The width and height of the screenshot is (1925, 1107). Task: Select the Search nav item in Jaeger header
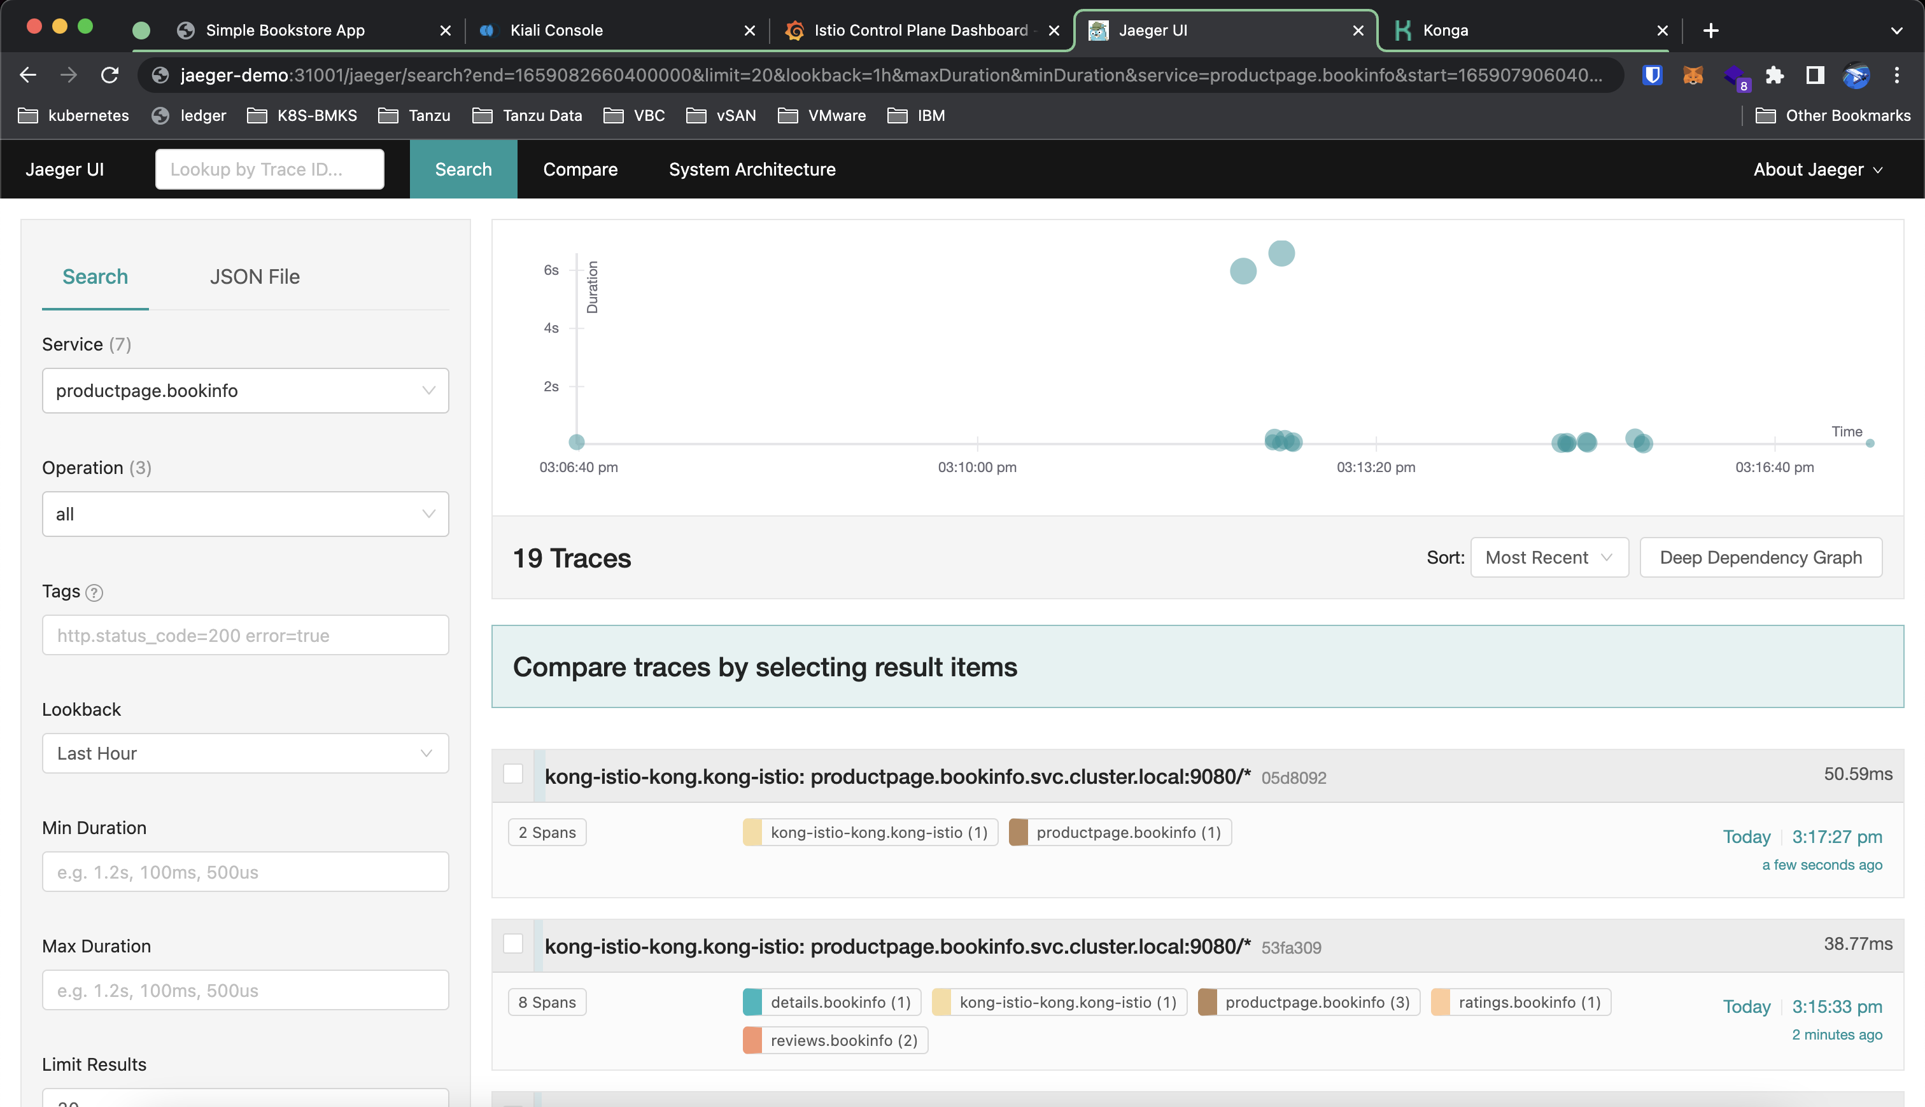click(x=463, y=169)
